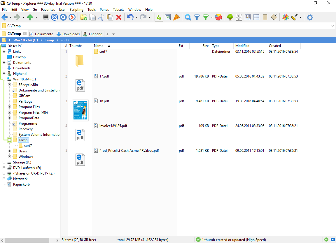
Task: Click the 18.pdf magazine cover thumbnail
Action: click(80, 110)
